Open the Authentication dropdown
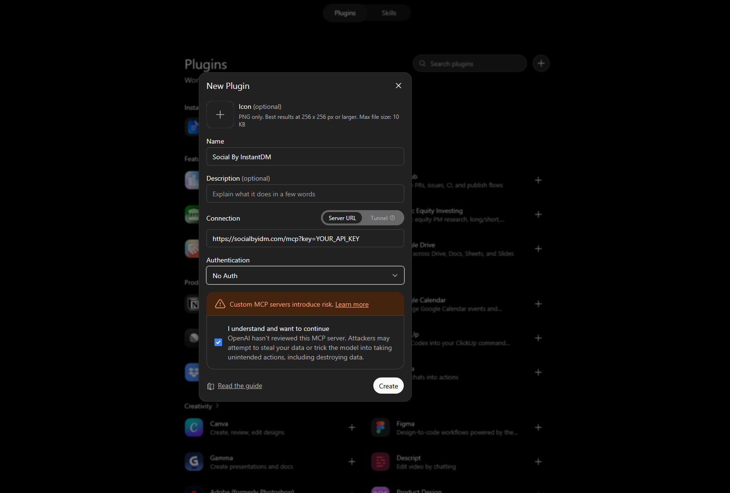 click(x=305, y=275)
